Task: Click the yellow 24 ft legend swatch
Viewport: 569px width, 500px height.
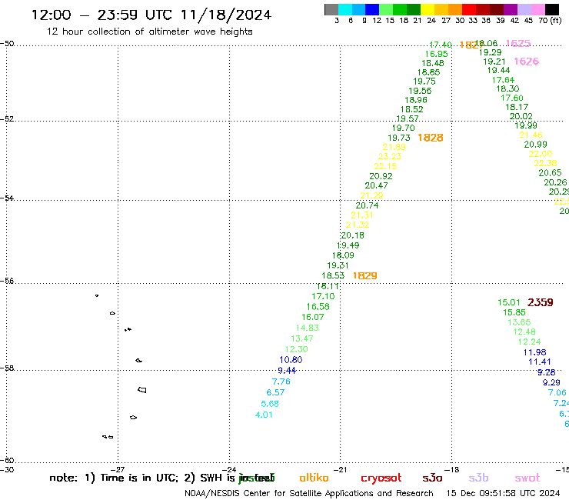Action: tap(428, 9)
